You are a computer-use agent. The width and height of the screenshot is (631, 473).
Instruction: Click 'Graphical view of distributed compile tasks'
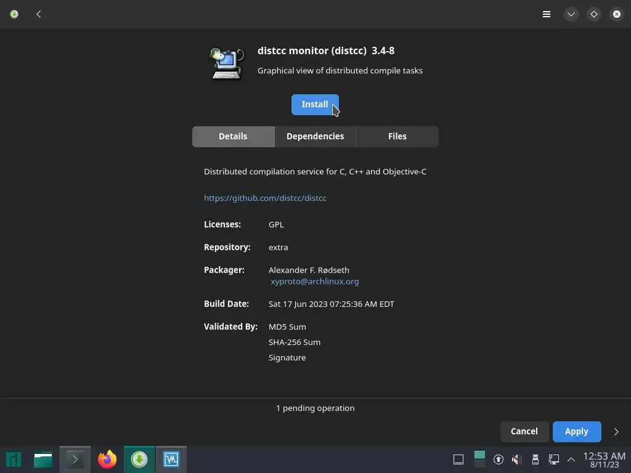340,71
